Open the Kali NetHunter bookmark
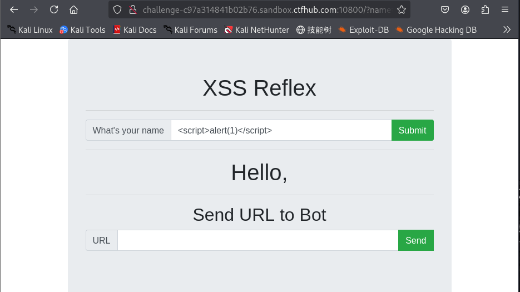This screenshot has width=520, height=292. tap(257, 30)
